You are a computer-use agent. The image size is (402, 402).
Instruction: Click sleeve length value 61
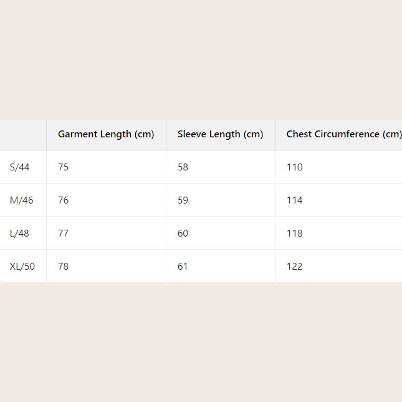click(x=183, y=267)
